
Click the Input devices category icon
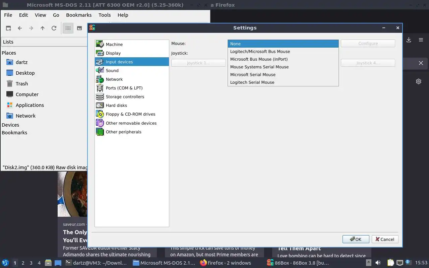click(x=100, y=62)
